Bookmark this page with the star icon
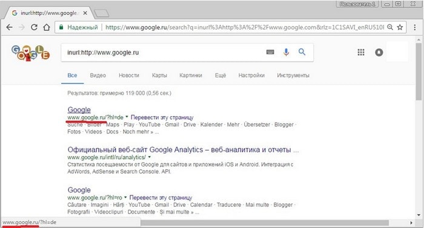This screenshot has height=228, width=424. pyautogui.click(x=400, y=27)
